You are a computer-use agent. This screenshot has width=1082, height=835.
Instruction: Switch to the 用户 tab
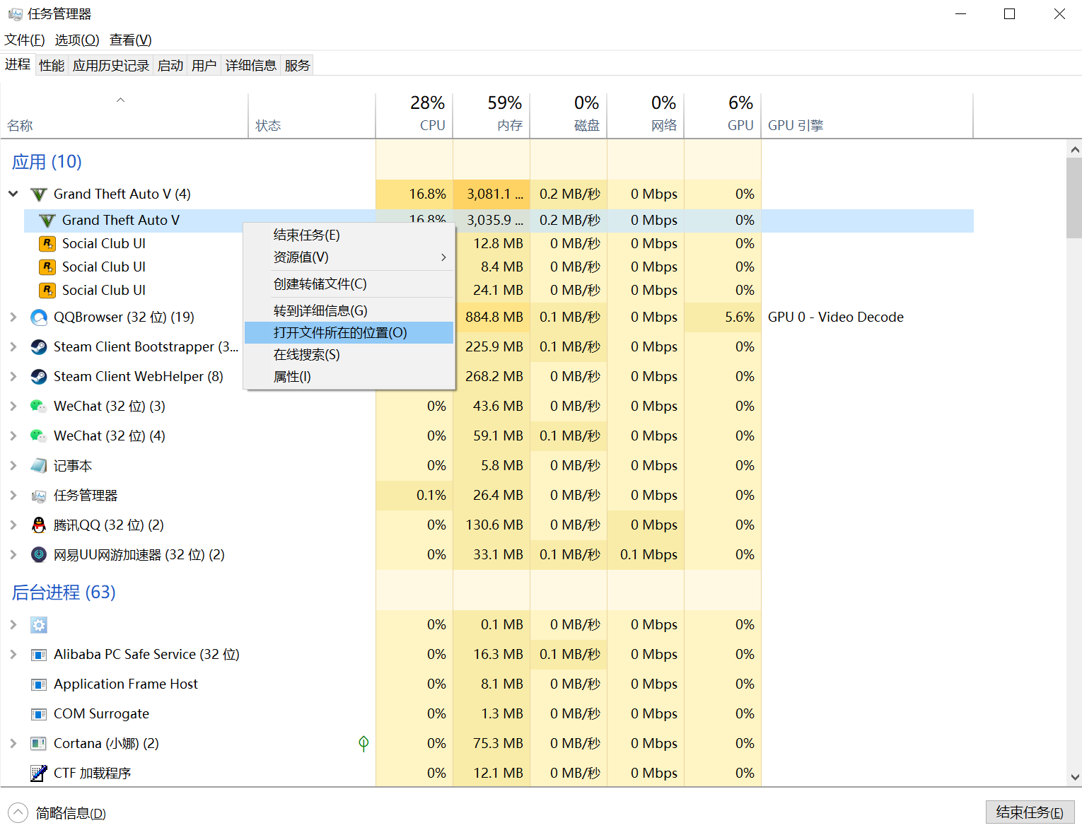[x=204, y=66]
